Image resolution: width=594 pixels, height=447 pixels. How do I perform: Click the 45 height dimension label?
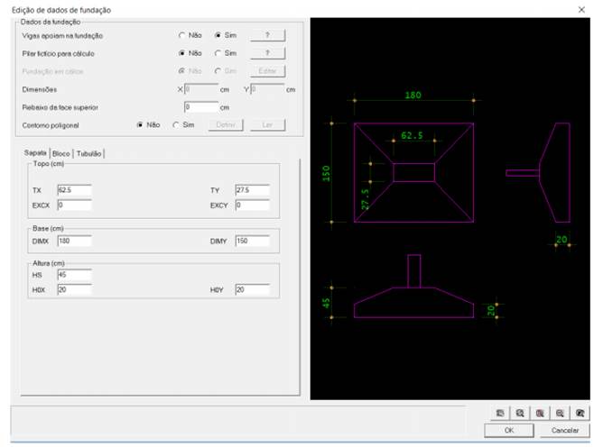[326, 303]
